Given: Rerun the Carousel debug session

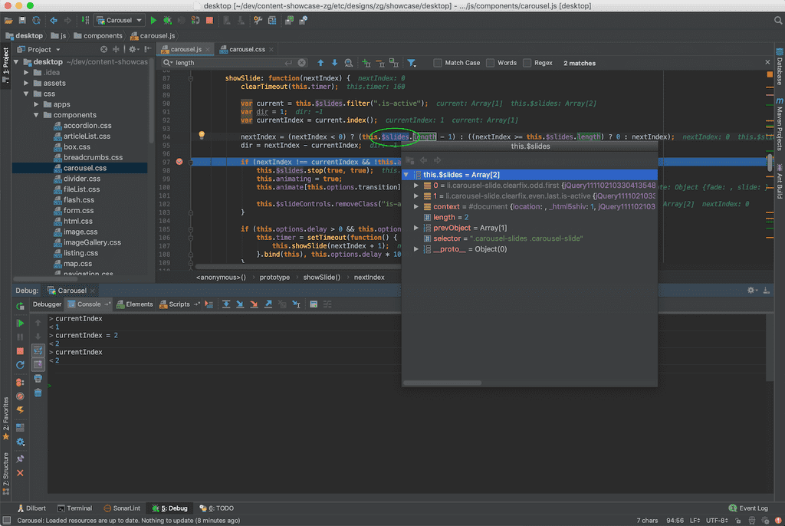Looking at the screenshot, I should pos(21,304).
